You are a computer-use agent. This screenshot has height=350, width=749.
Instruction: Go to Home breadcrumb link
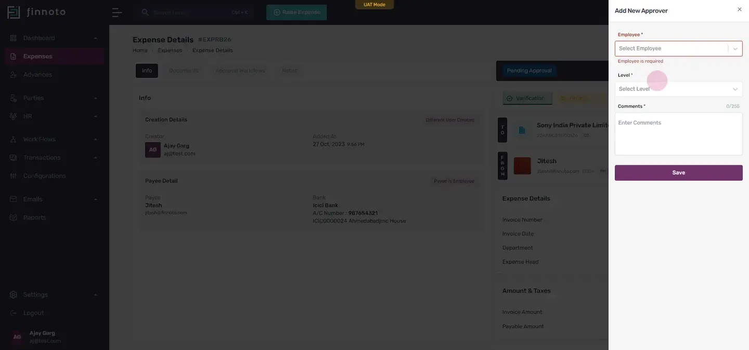[140, 50]
